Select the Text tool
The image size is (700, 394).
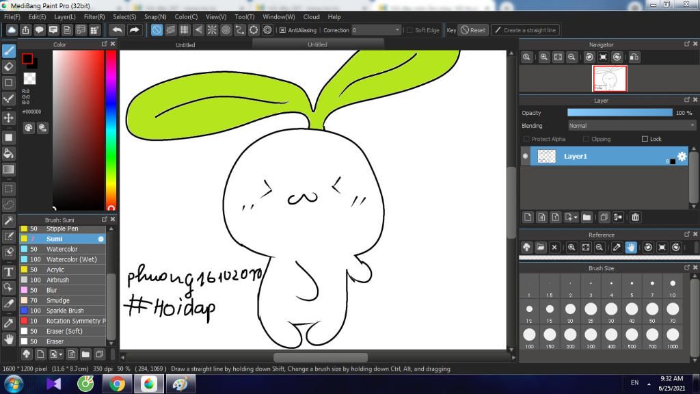[x=8, y=272]
